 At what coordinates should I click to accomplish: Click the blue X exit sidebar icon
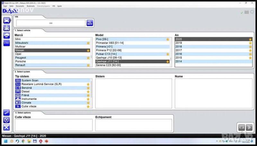pos(6,127)
